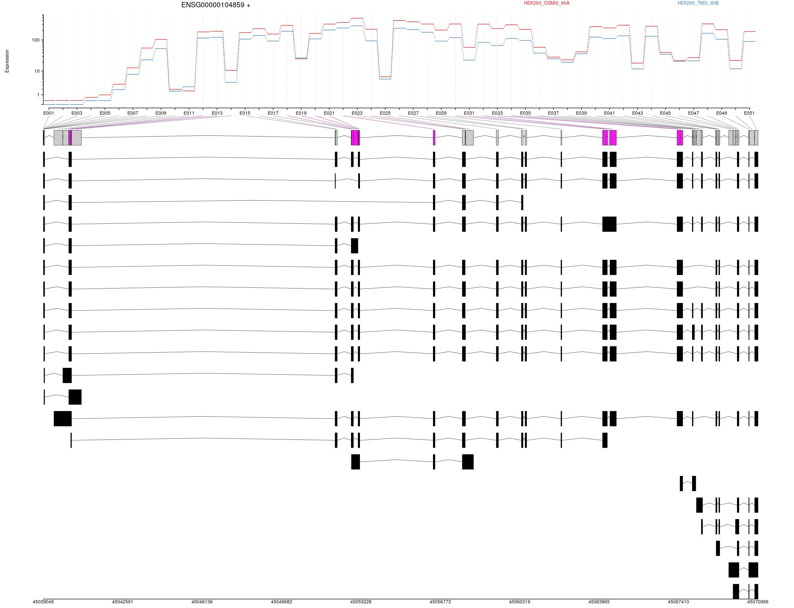Click genomic coordinate 45049682
794x608 pixels.
281,602
